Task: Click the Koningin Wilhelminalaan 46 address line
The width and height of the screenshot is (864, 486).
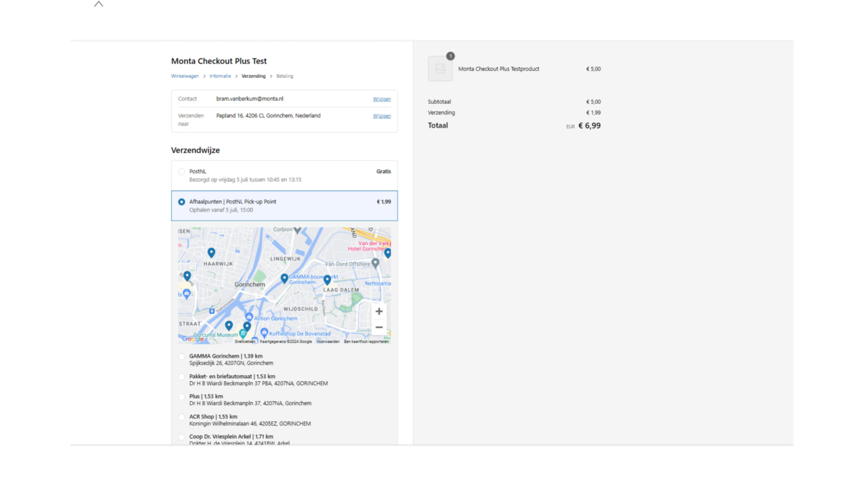Action: click(x=250, y=424)
